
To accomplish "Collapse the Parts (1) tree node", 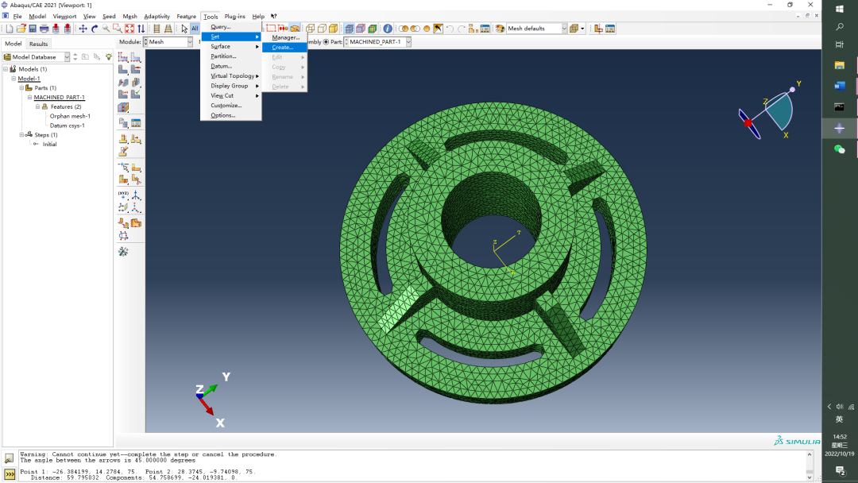I will [22, 88].
